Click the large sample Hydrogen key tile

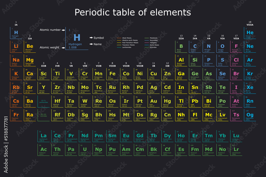point(77,38)
